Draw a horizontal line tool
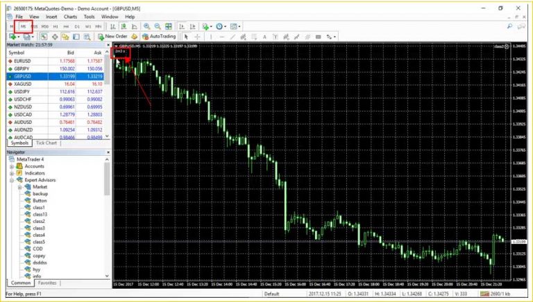 tap(221, 37)
